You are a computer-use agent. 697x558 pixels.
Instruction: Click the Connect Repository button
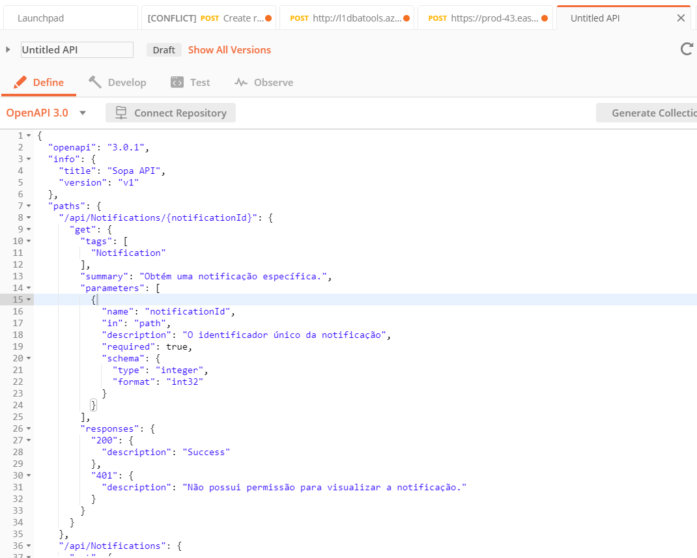click(x=171, y=112)
